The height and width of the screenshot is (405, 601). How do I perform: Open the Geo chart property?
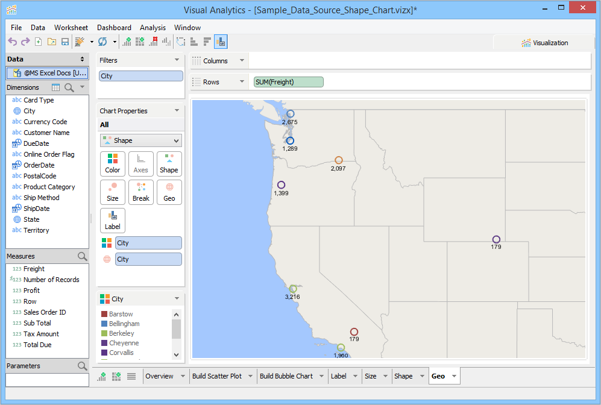click(x=169, y=192)
